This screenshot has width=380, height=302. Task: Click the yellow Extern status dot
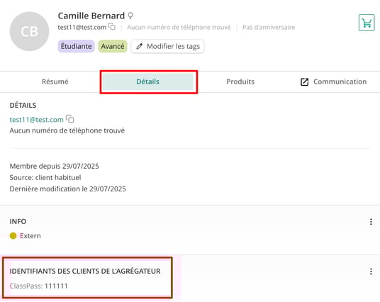13,235
